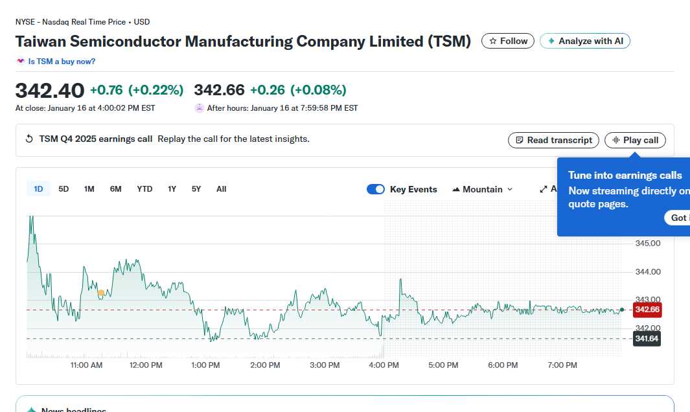The height and width of the screenshot is (412, 690).
Task: Click the transcript document icon on Read transcript
Action: [x=520, y=140]
